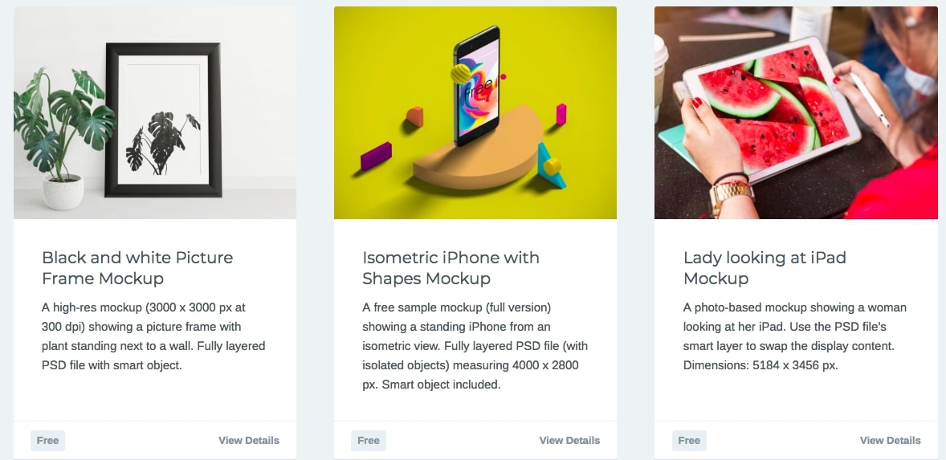Viewport: 946px width, 460px height.
Task: Click the Free badge on Isometric iPhone card
Action: point(369,440)
